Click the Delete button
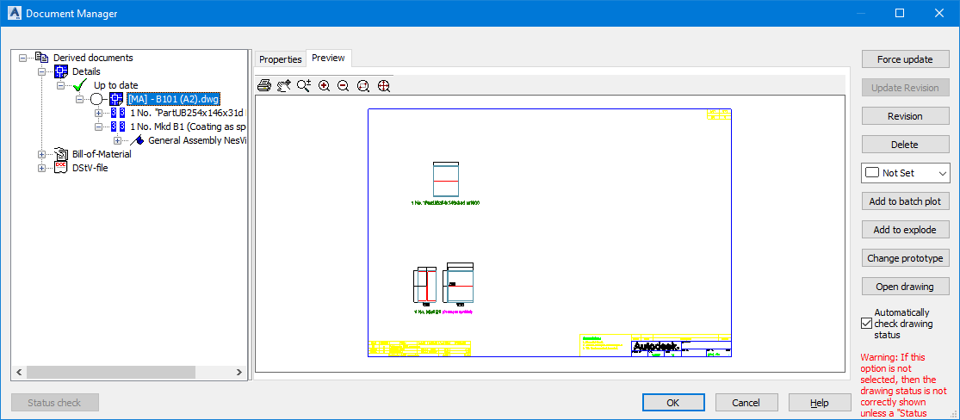The width and height of the screenshot is (960, 420). (x=905, y=145)
